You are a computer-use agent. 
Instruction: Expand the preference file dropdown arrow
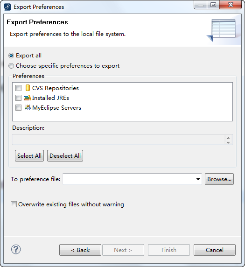198,179
